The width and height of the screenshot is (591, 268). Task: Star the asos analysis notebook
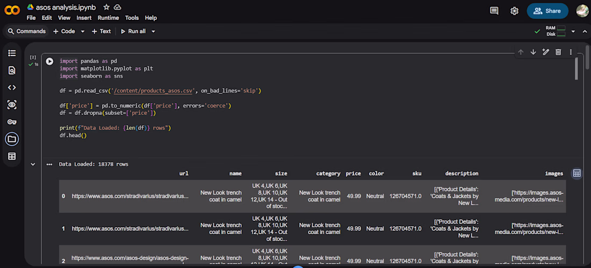106,7
